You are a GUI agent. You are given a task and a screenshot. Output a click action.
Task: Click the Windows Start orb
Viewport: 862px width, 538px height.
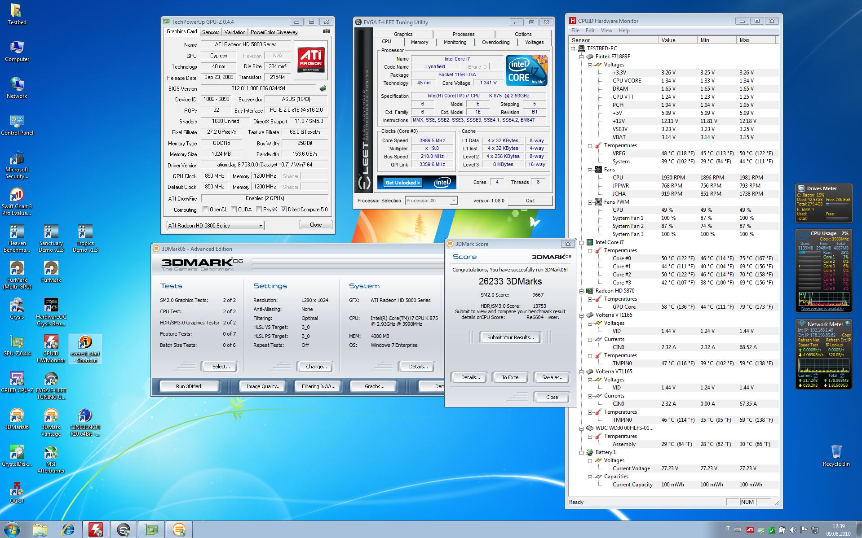pos(12,529)
